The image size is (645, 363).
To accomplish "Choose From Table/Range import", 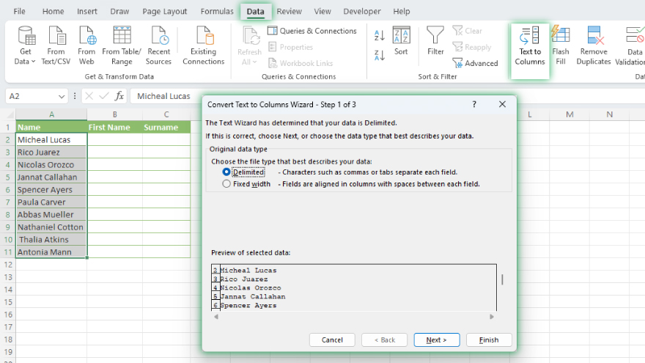I will [x=122, y=45].
